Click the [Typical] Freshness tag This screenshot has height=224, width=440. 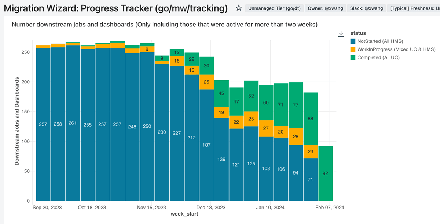414,8
